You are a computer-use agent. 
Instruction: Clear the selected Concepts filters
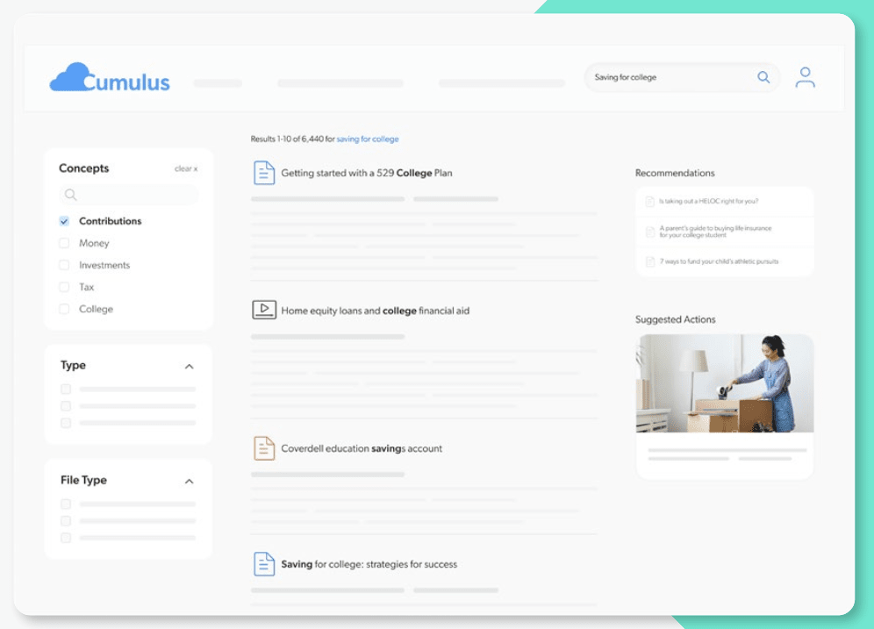tap(185, 168)
